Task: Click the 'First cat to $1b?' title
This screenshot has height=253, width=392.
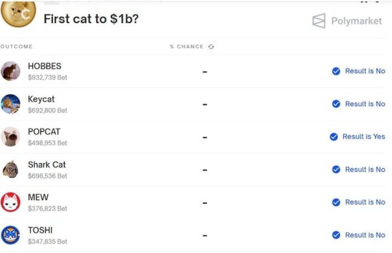Action: [x=91, y=19]
